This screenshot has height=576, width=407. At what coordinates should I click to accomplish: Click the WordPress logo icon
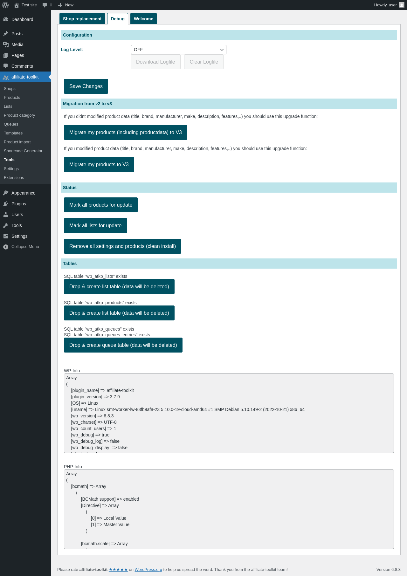(x=5, y=5)
